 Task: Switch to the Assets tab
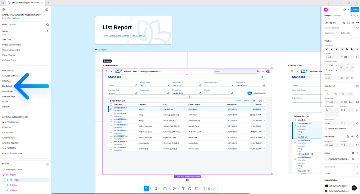tap(13, 25)
